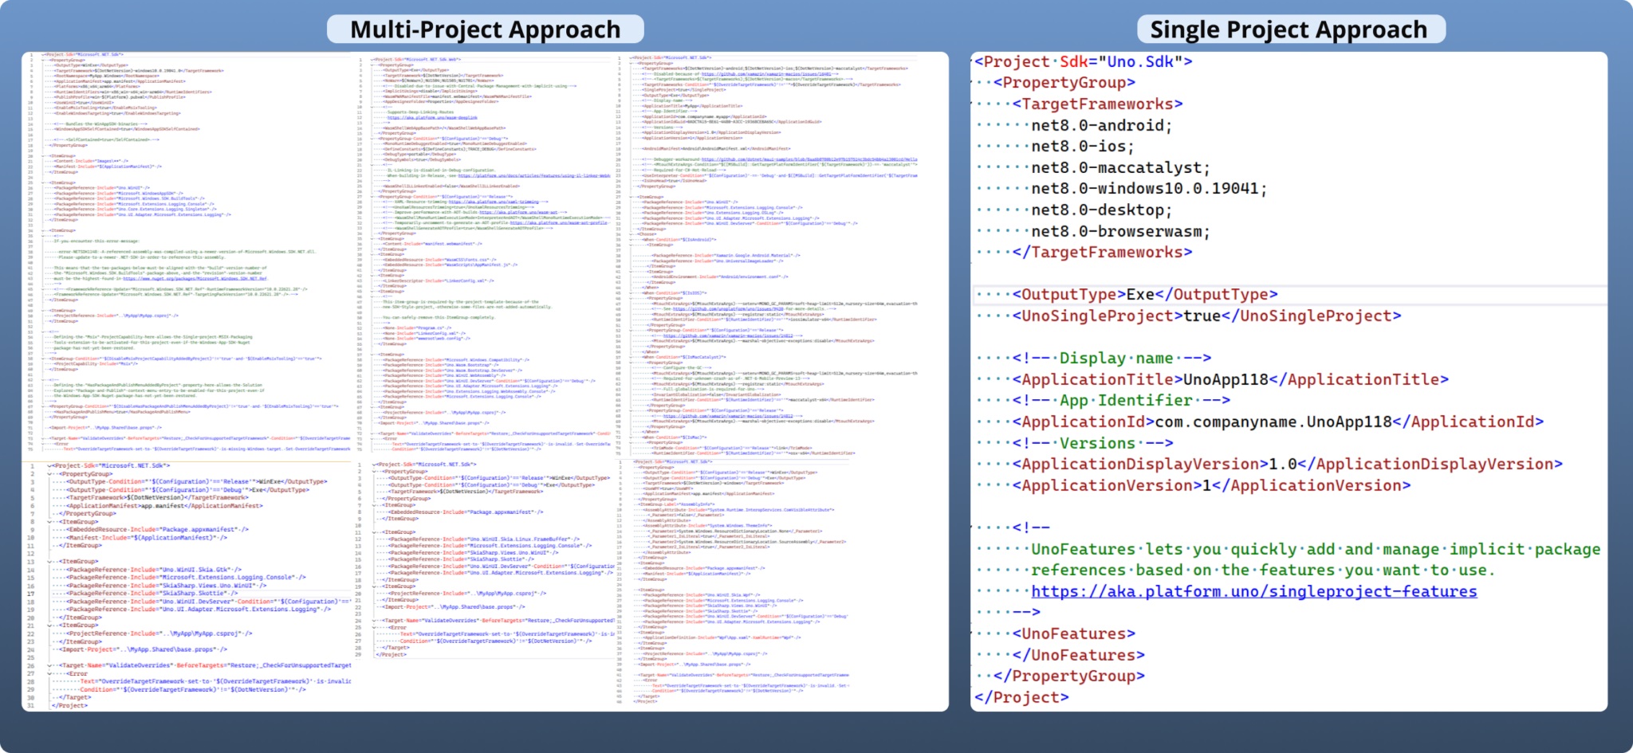Image resolution: width=1633 pixels, height=753 pixels.
Task: Click the ApplicationId com.companyname.UnoApp118 line
Action: (x=1277, y=422)
